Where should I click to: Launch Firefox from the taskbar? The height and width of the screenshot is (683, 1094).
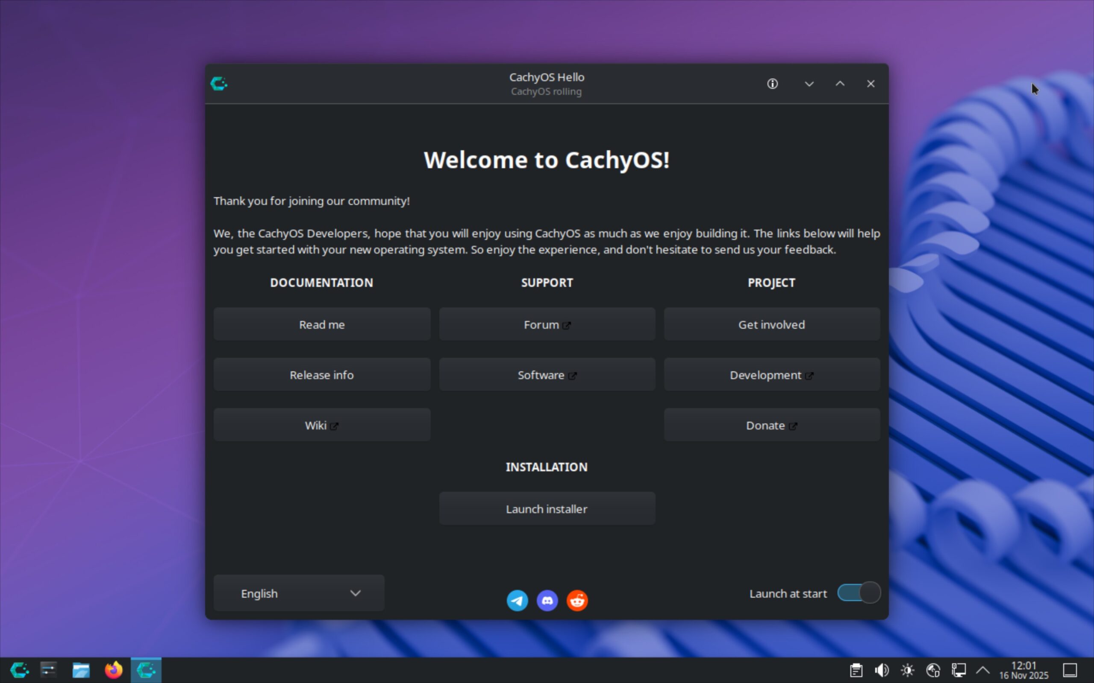pyautogui.click(x=114, y=669)
